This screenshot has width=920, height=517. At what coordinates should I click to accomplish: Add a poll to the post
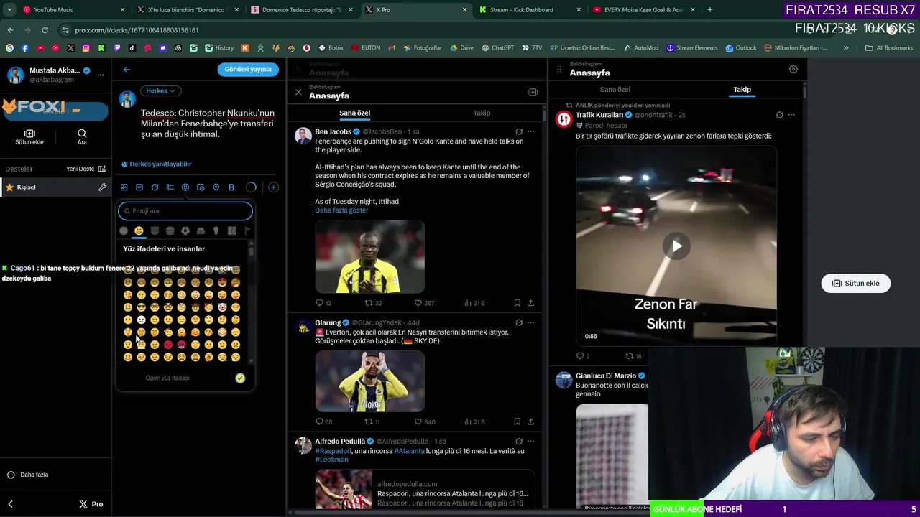click(170, 187)
